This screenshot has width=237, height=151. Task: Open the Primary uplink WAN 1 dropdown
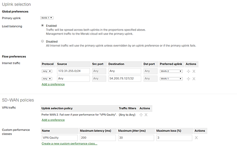(47, 18)
